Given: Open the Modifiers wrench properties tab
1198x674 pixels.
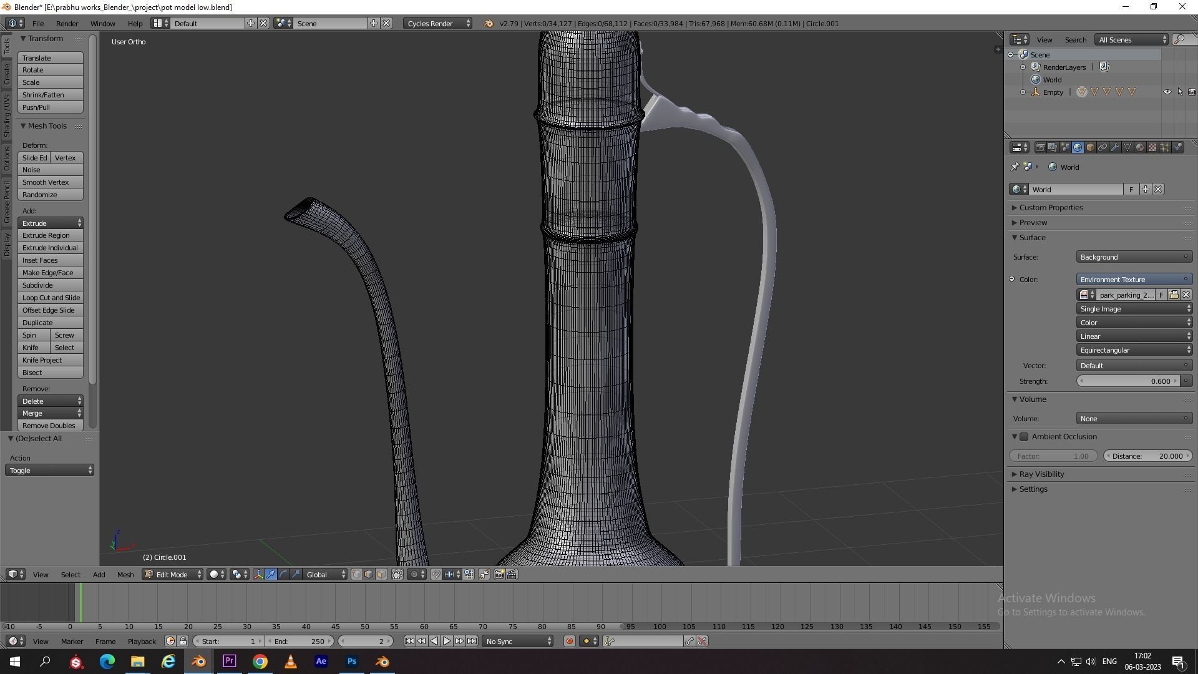Looking at the screenshot, I should (1115, 147).
